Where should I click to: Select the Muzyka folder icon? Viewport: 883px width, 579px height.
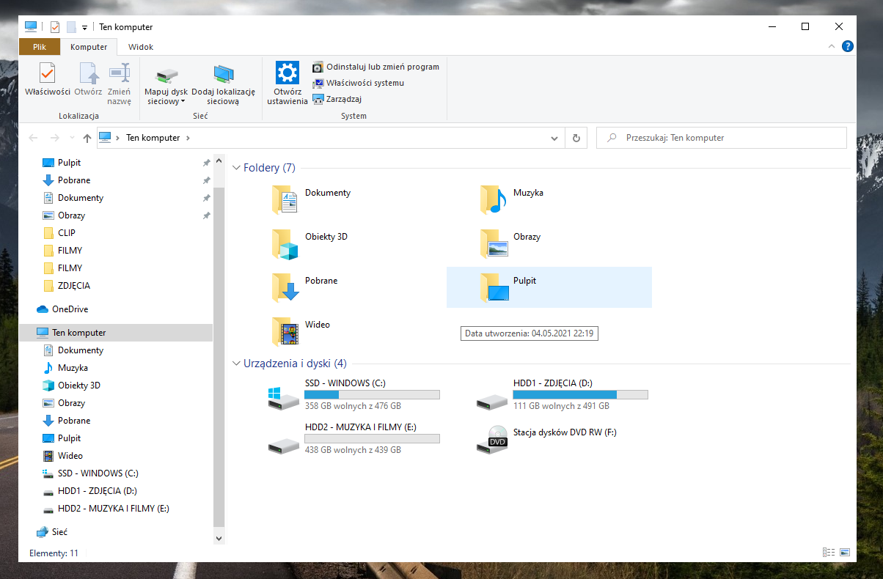pos(493,199)
